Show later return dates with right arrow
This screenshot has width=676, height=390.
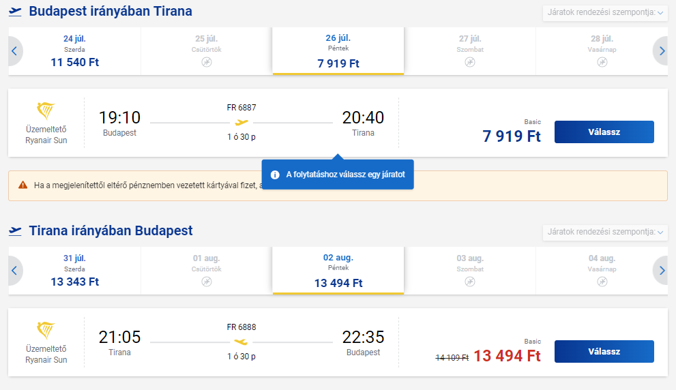click(662, 271)
